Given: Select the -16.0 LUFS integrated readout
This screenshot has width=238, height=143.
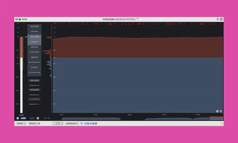Looking at the screenshot, I should [34, 40].
